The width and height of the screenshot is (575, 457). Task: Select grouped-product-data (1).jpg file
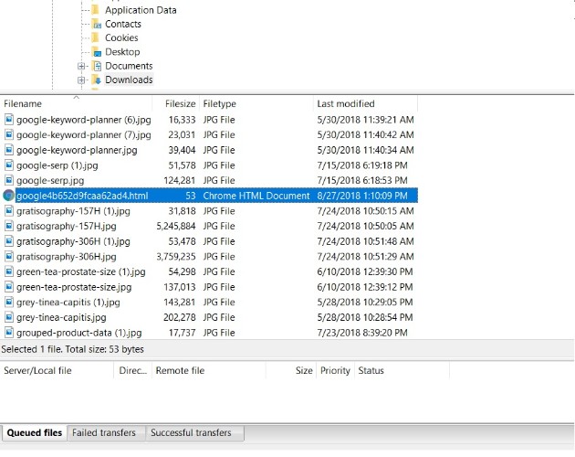pos(78,333)
